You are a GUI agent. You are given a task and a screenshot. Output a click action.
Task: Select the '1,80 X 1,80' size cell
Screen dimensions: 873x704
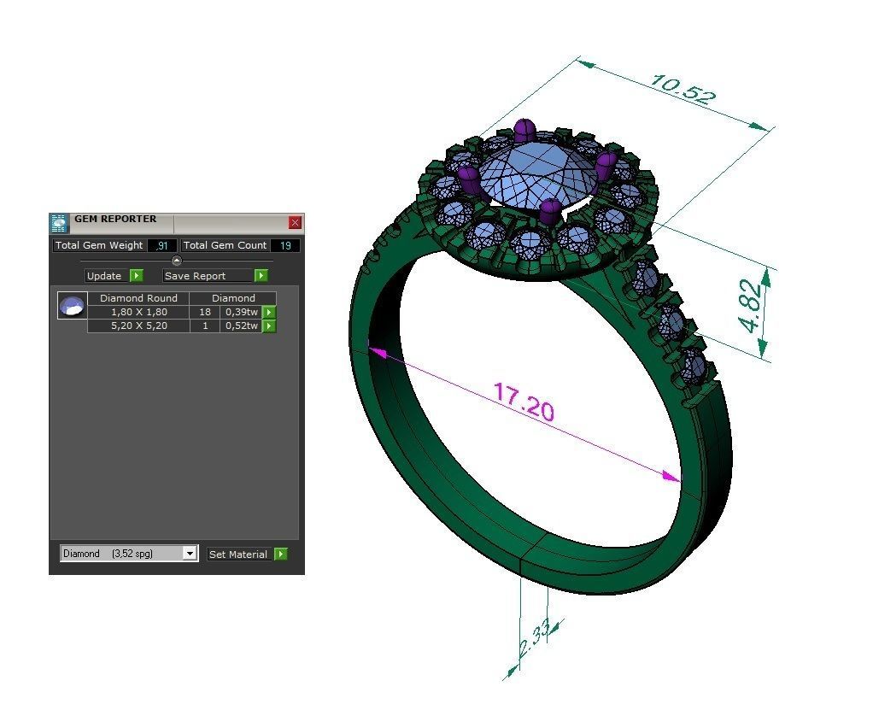(138, 313)
